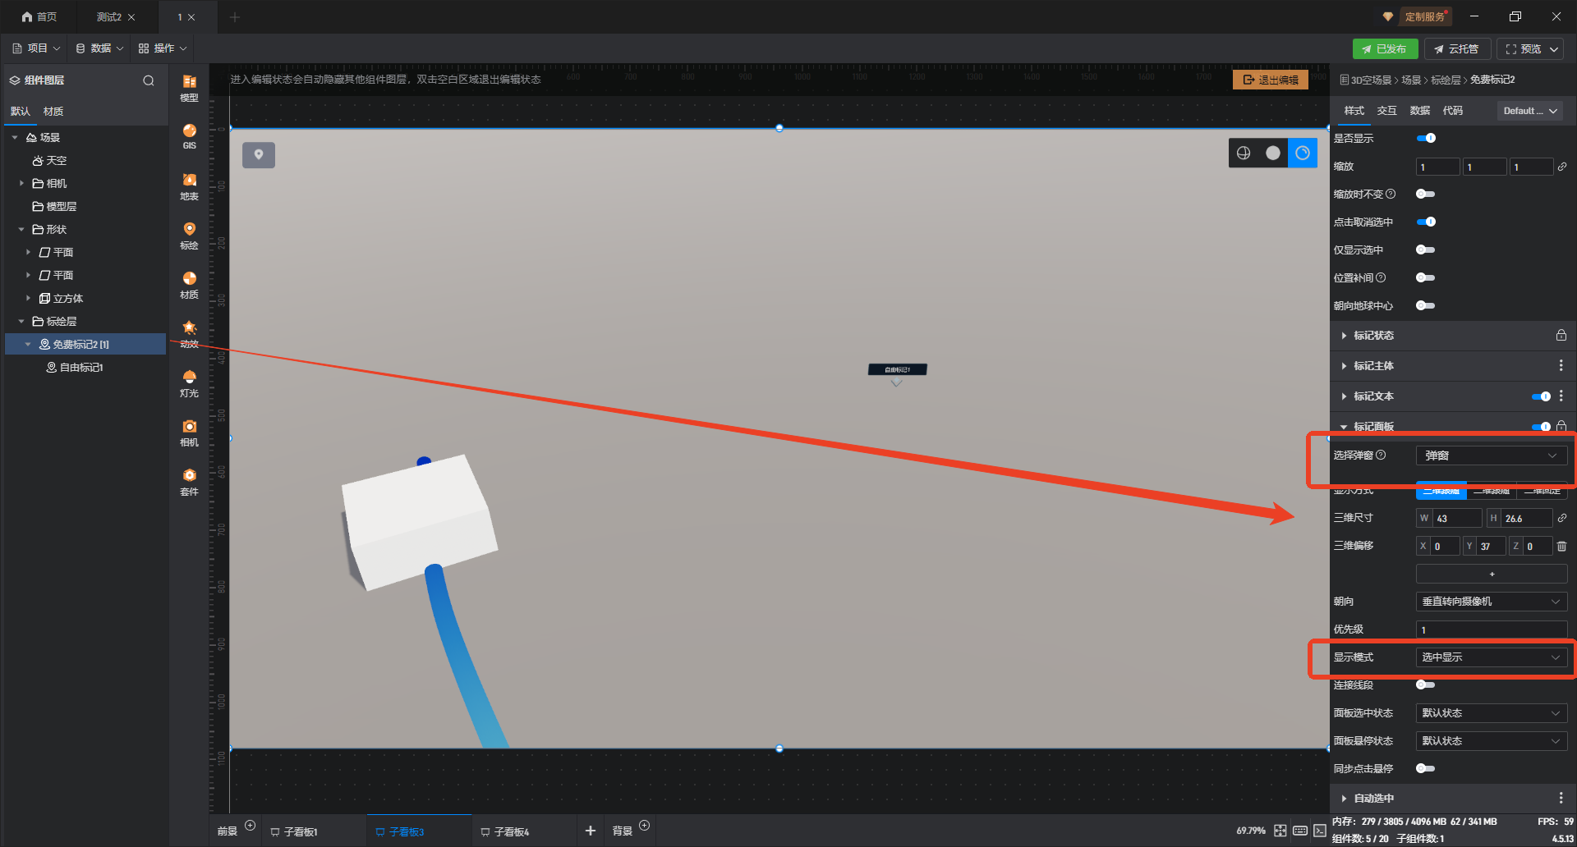Toggle the 是否显示 switch
The width and height of the screenshot is (1577, 847).
click(1426, 138)
